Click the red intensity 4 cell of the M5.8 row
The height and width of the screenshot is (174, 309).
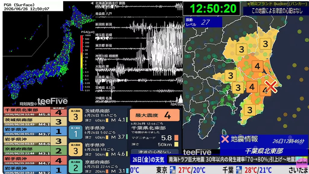[59, 112]
